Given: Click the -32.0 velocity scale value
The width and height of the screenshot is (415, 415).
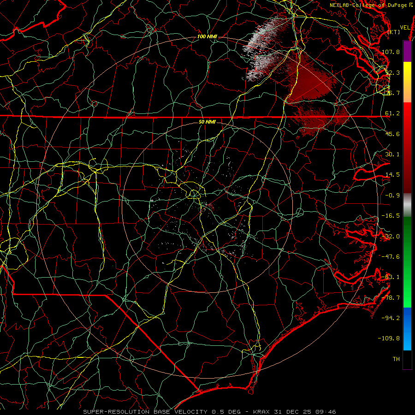Looking at the screenshot, I should (391, 237).
